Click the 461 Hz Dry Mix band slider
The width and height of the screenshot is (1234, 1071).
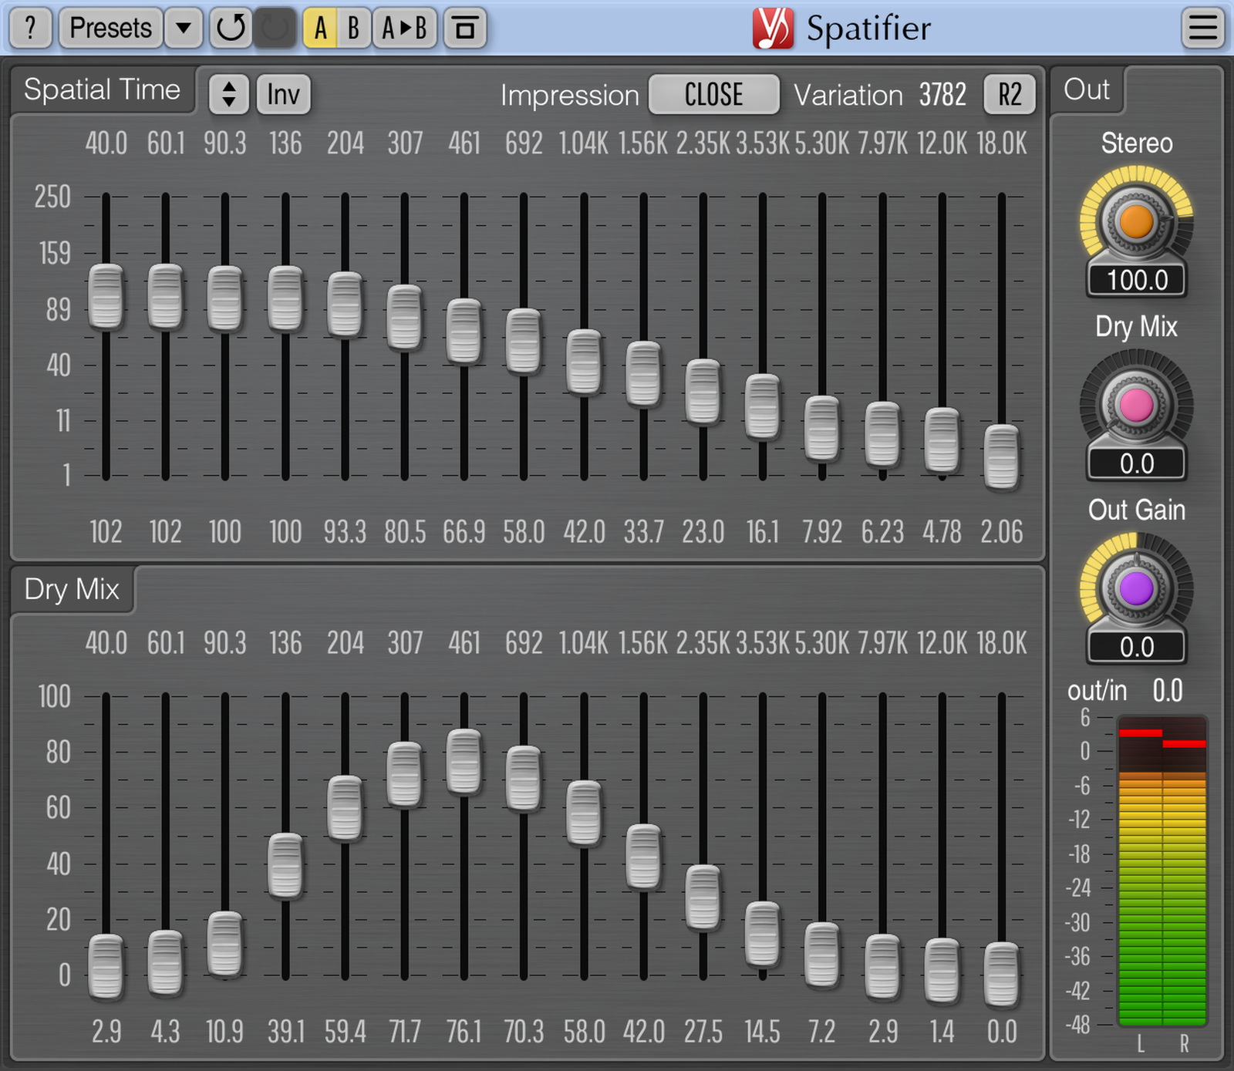click(x=464, y=762)
